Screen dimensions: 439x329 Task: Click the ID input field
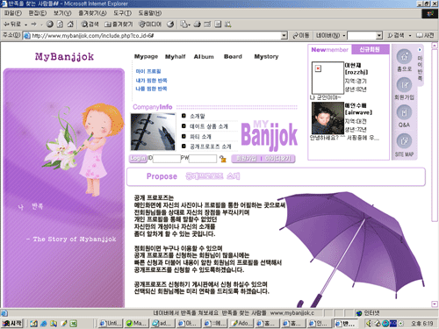coord(167,159)
